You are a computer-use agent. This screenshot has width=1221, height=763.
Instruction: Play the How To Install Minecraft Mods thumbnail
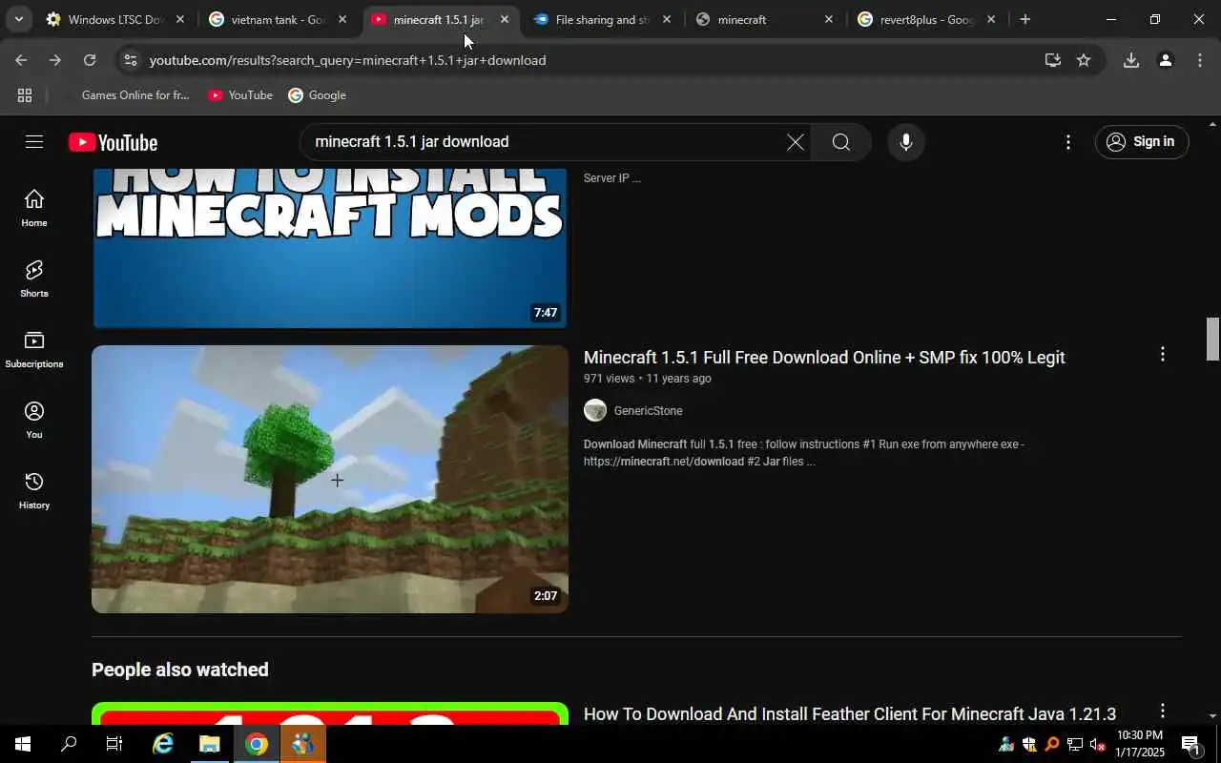tap(330, 248)
